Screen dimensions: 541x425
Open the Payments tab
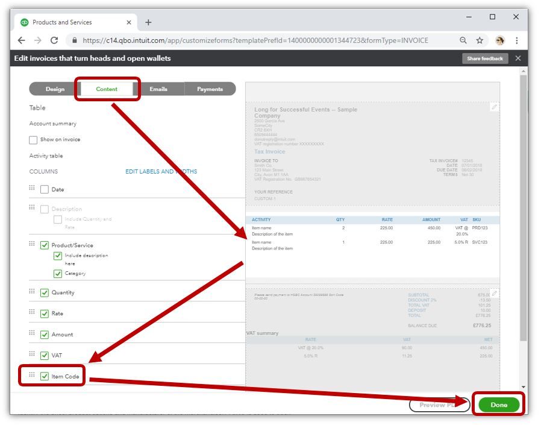click(210, 89)
